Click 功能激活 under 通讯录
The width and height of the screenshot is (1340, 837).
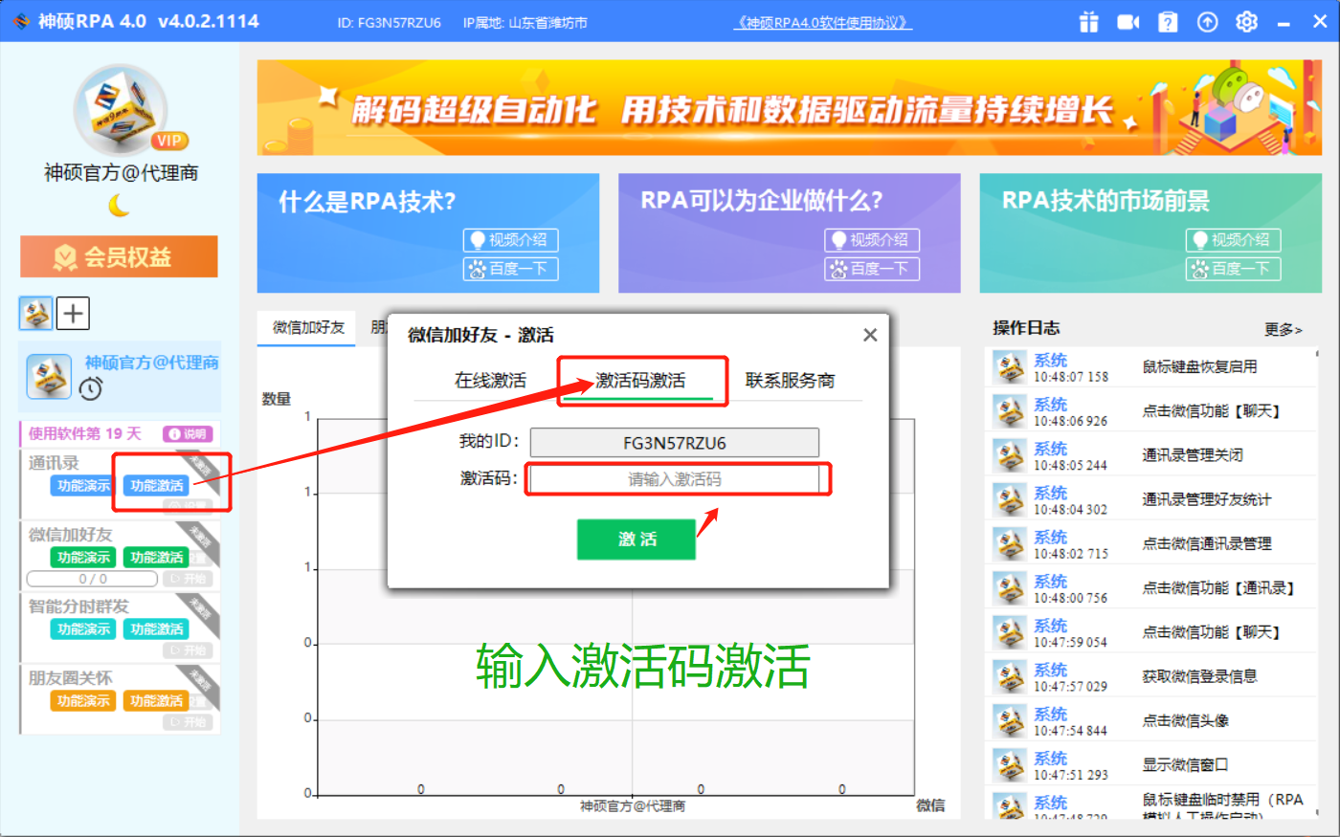[x=157, y=486]
